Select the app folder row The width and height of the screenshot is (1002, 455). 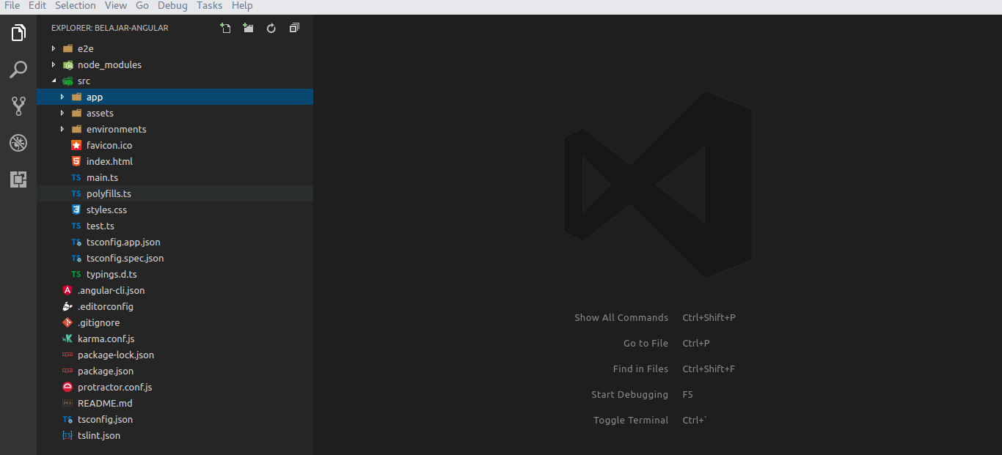(175, 97)
